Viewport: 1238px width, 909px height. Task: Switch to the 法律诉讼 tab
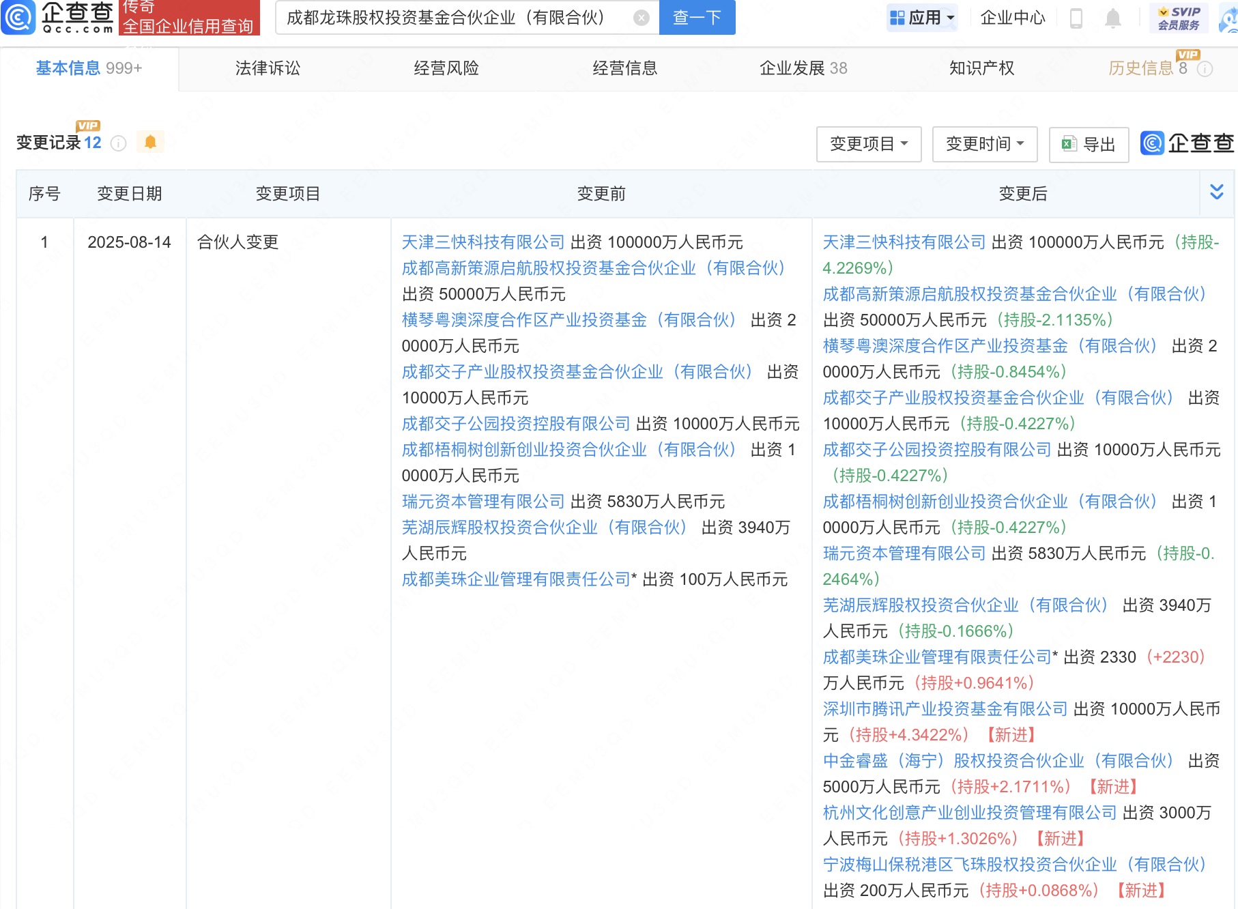[x=268, y=68]
